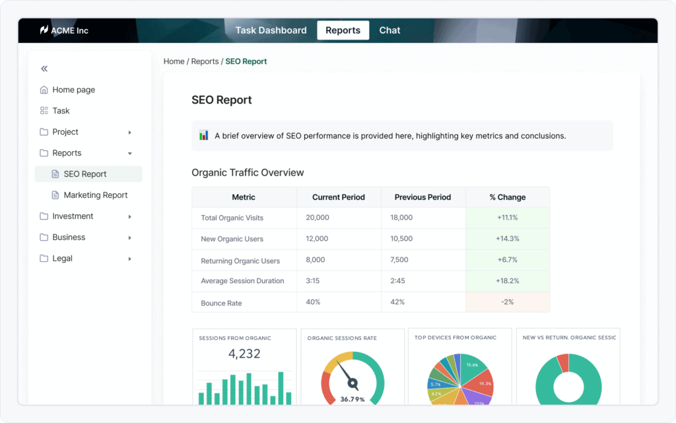Click the Task list icon
This screenshot has height=423, width=676.
point(44,111)
